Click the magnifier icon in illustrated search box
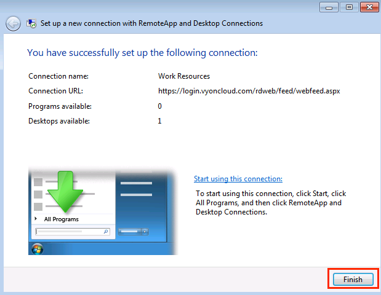 pyautogui.click(x=105, y=232)
